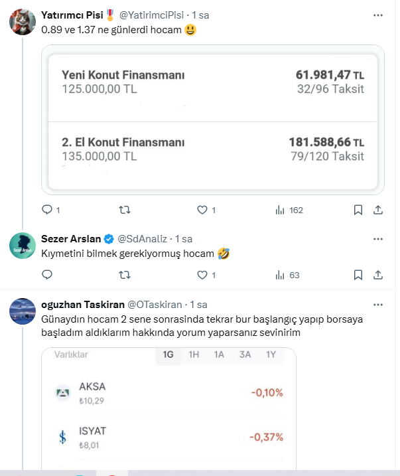Like Yatırımcı Pisi's tweet
The width and height of the screenshot is (400, 476).
pyautogui.click(x=202, y=210)
